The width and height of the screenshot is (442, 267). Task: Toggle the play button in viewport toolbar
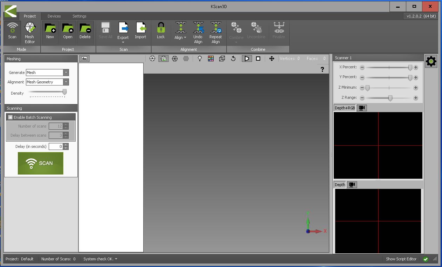pos(247,59)
